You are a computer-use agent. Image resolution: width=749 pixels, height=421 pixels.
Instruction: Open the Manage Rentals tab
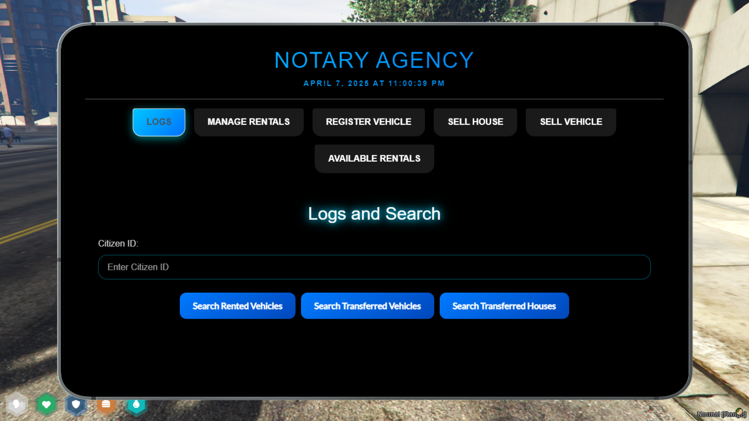coord(249,122)
